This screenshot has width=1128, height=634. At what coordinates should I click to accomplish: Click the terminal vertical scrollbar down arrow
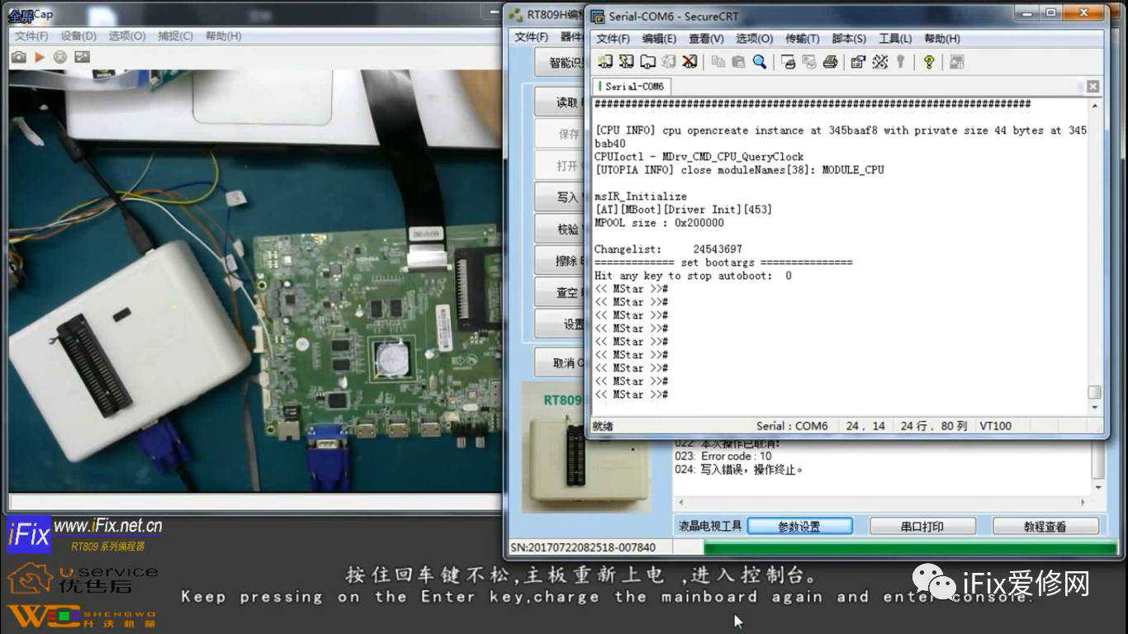[1095, 407]
